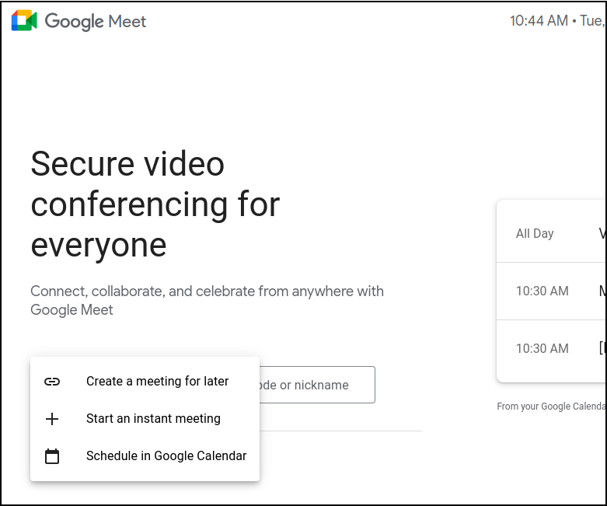Click the words "Google Meet" in the subtitle
This screenshot has height=506, width=607.
pyautogui.click(x=72, y=310)
